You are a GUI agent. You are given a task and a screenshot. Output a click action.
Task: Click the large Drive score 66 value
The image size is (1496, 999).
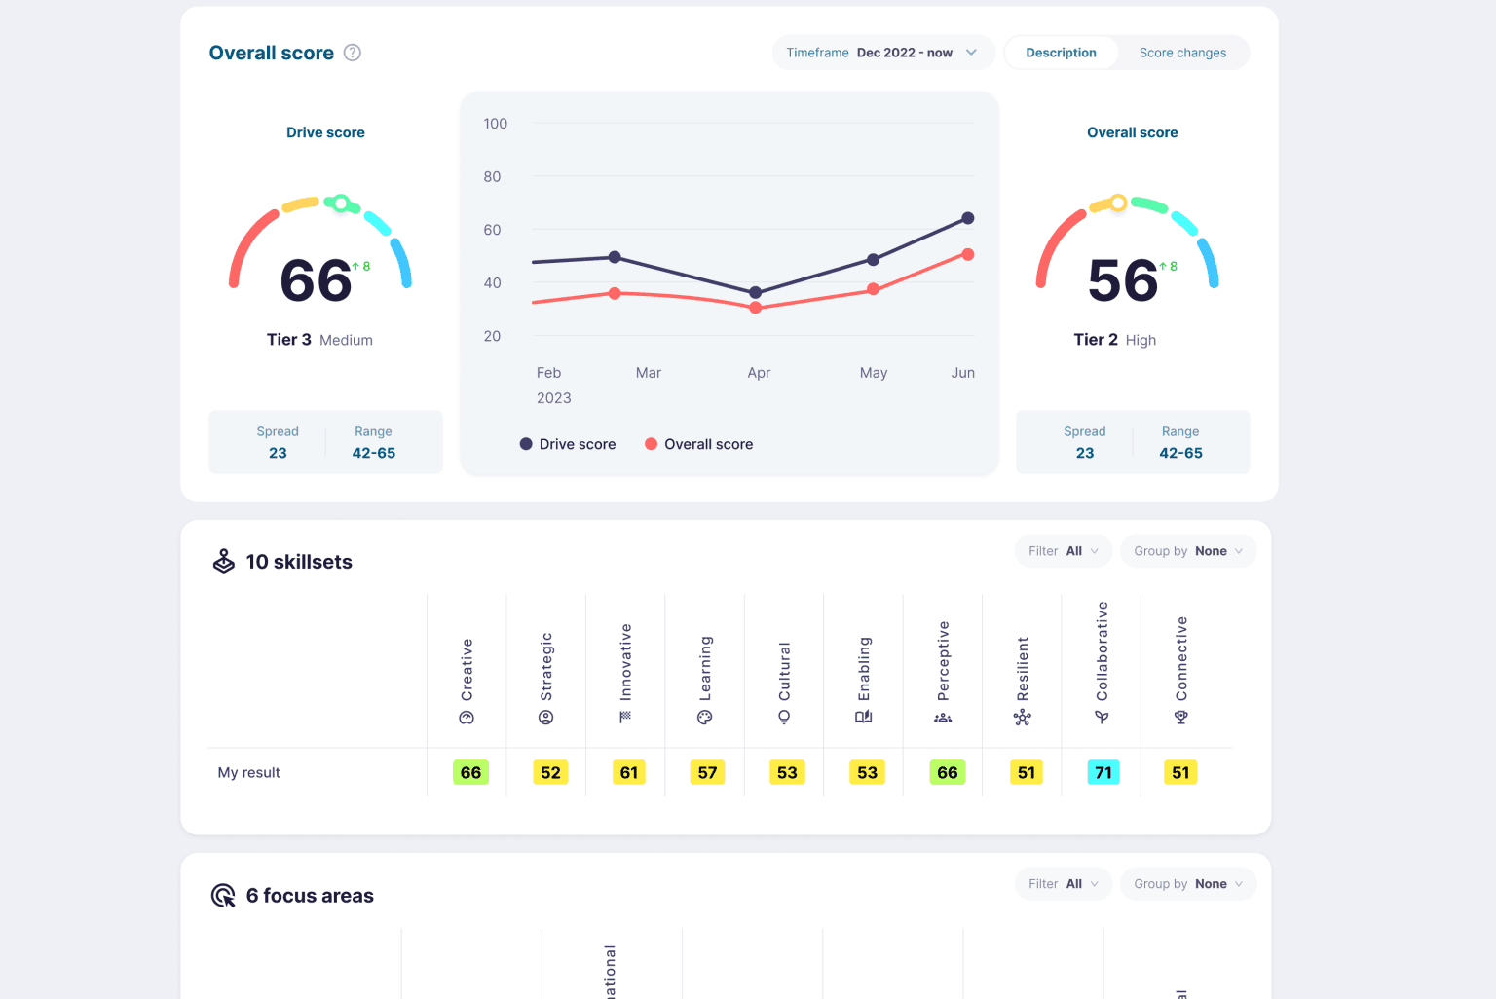[316, 280]
